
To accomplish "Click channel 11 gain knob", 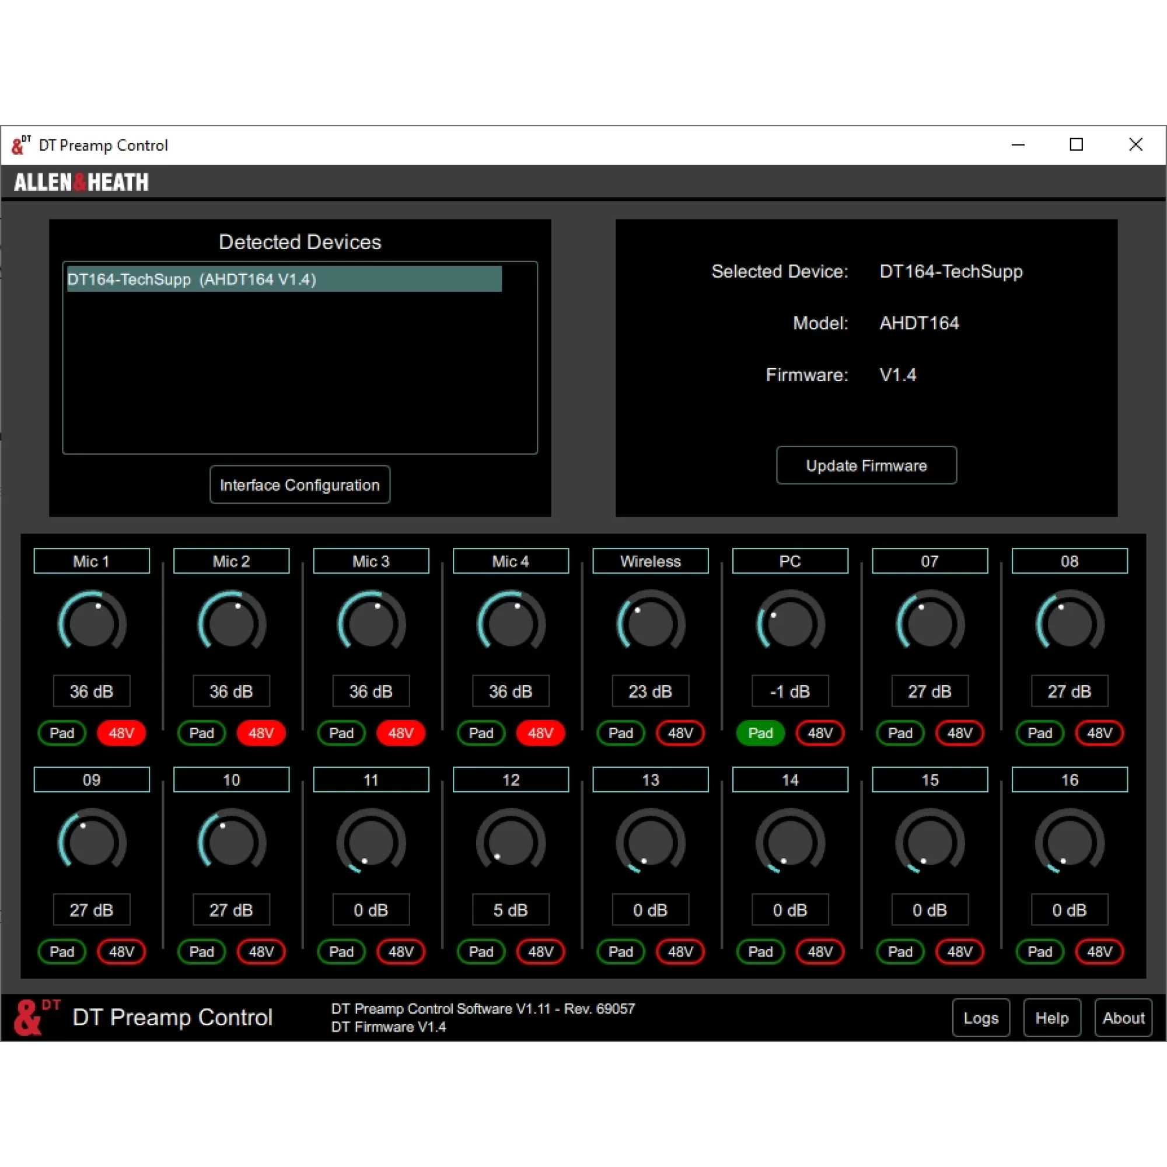I will click(371, 841).
